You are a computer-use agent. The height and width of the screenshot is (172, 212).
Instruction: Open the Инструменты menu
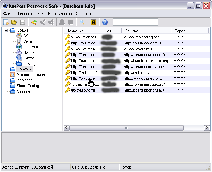(x=60, y=14)
